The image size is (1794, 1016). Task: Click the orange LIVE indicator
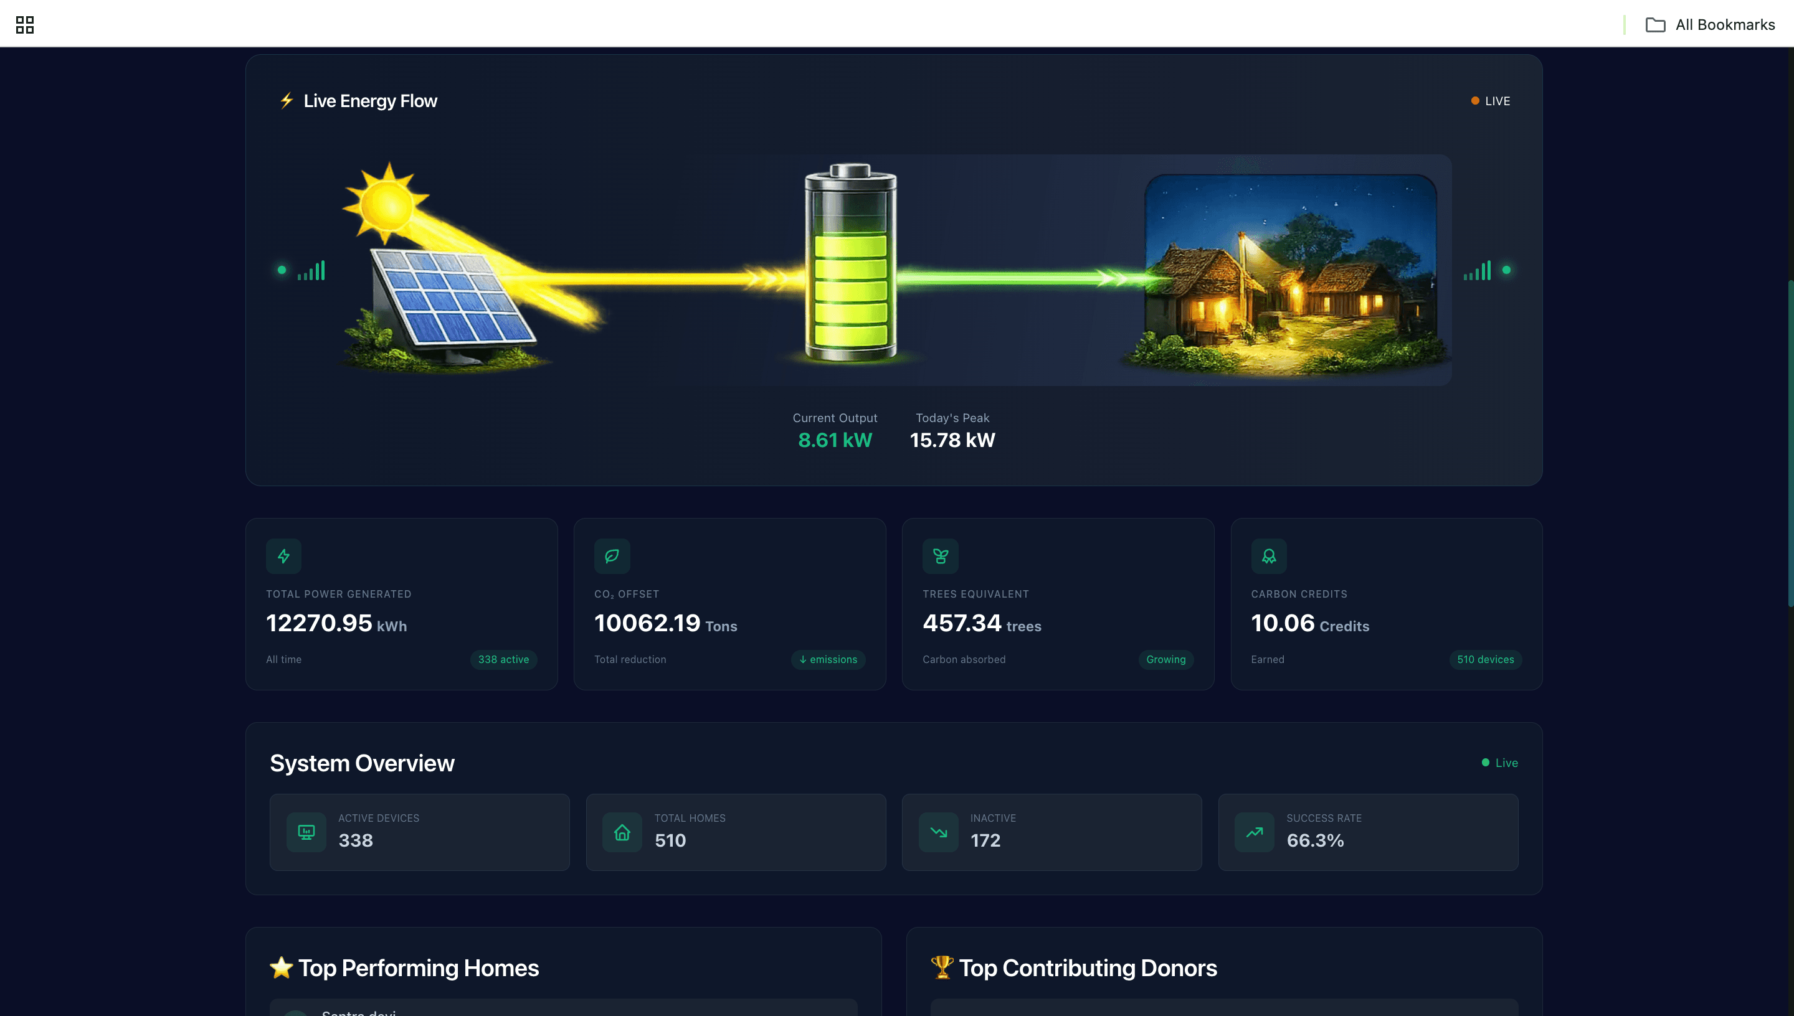1491,101
